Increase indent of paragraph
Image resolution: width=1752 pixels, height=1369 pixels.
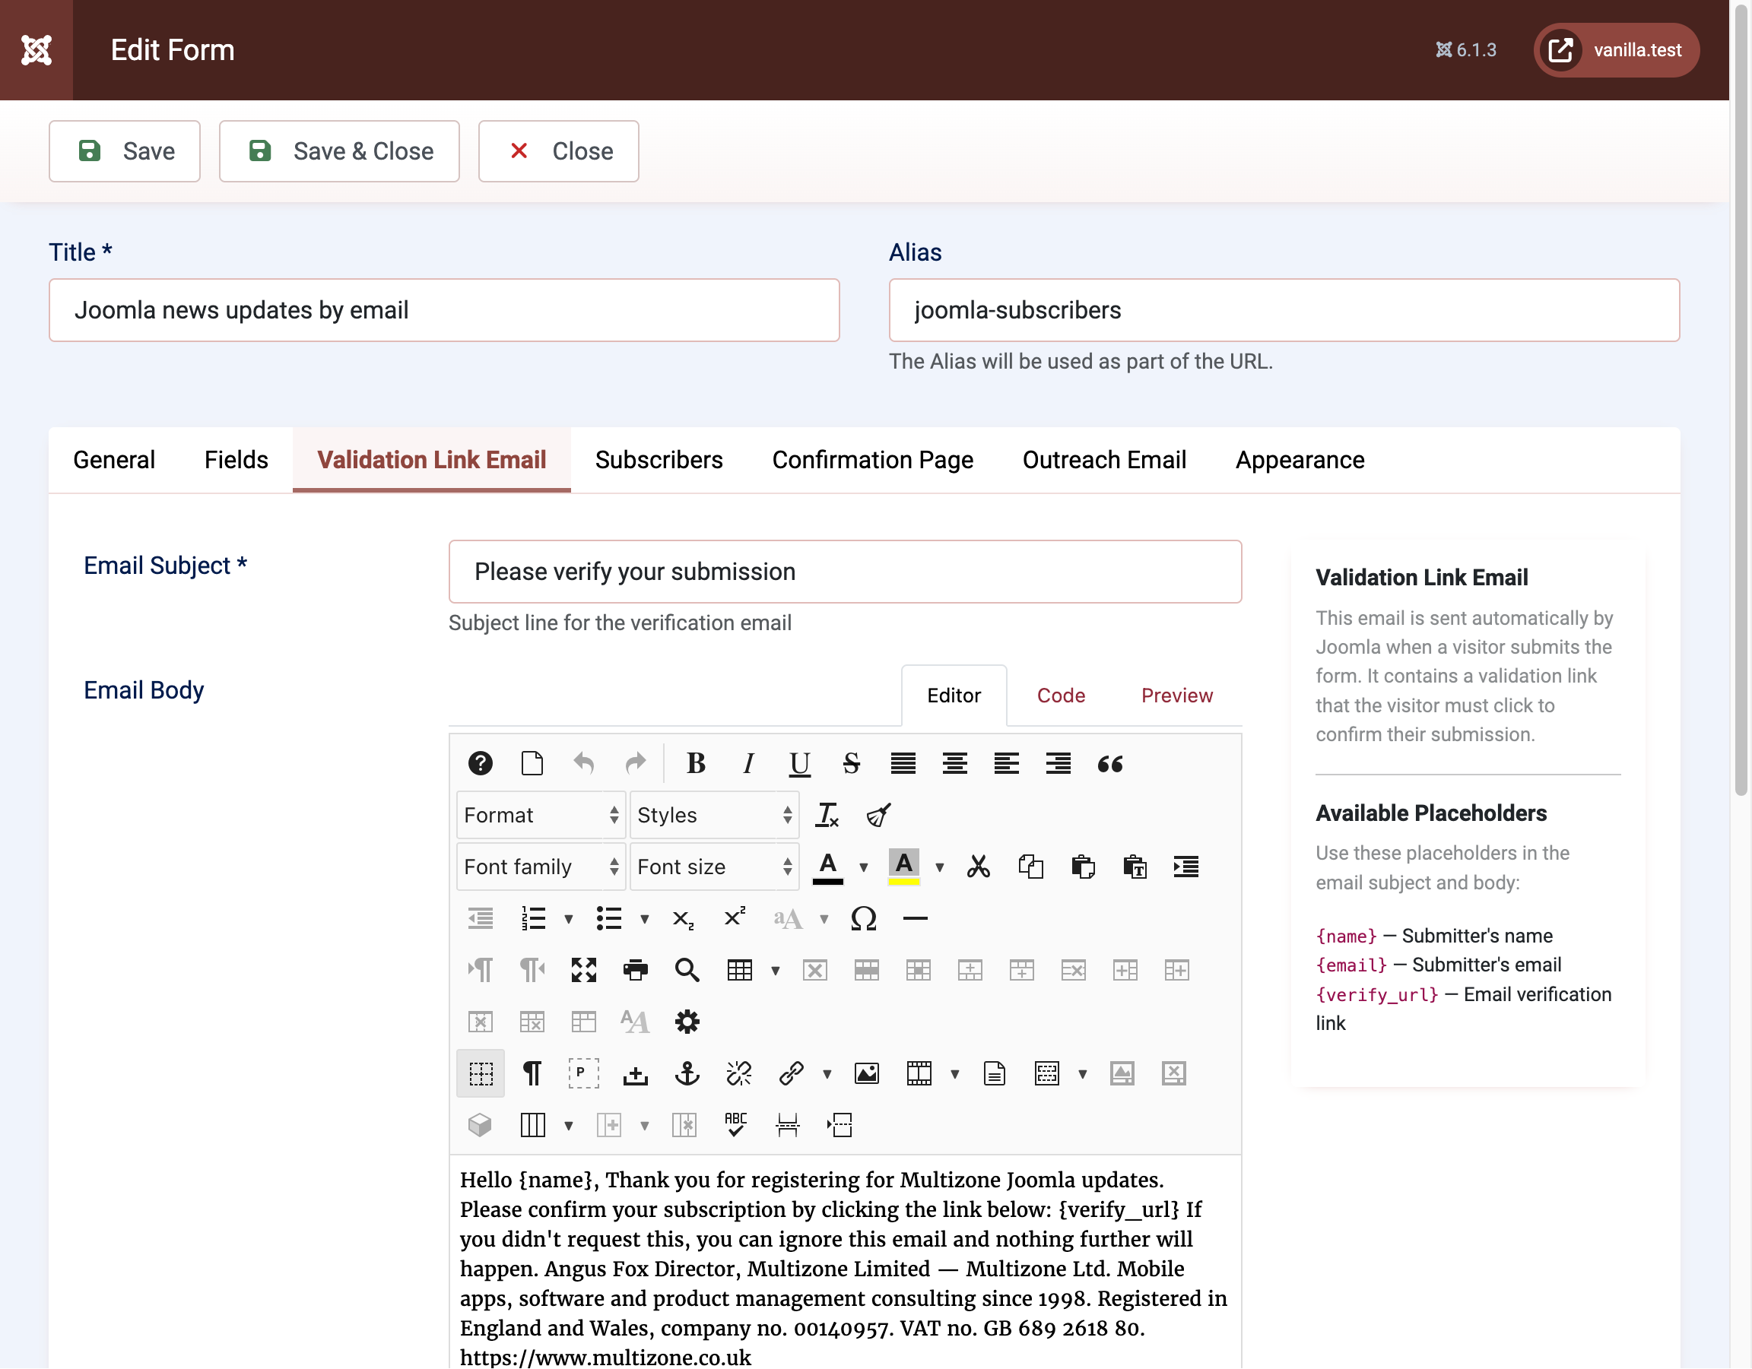[x=1186, y=866]
